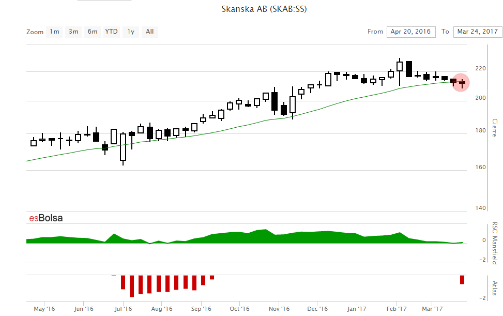Edit the To date field

click(x=478, y=32)
